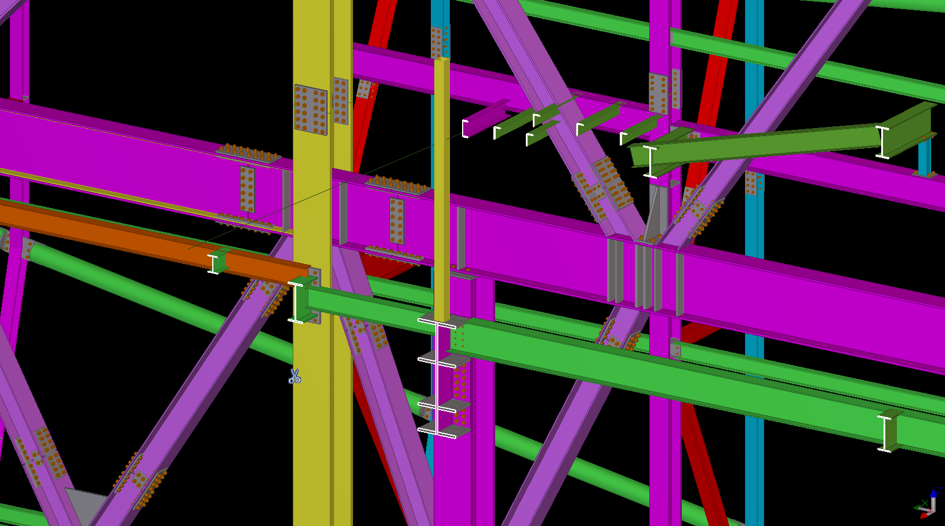Click the scissors cut icon beside yellow column

pyautogui.click(x=295, y=377)
